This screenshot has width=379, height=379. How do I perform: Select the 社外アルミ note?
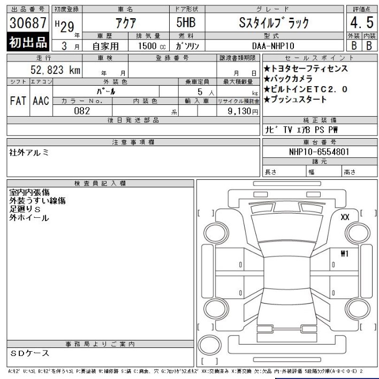(x=29, y=153)
